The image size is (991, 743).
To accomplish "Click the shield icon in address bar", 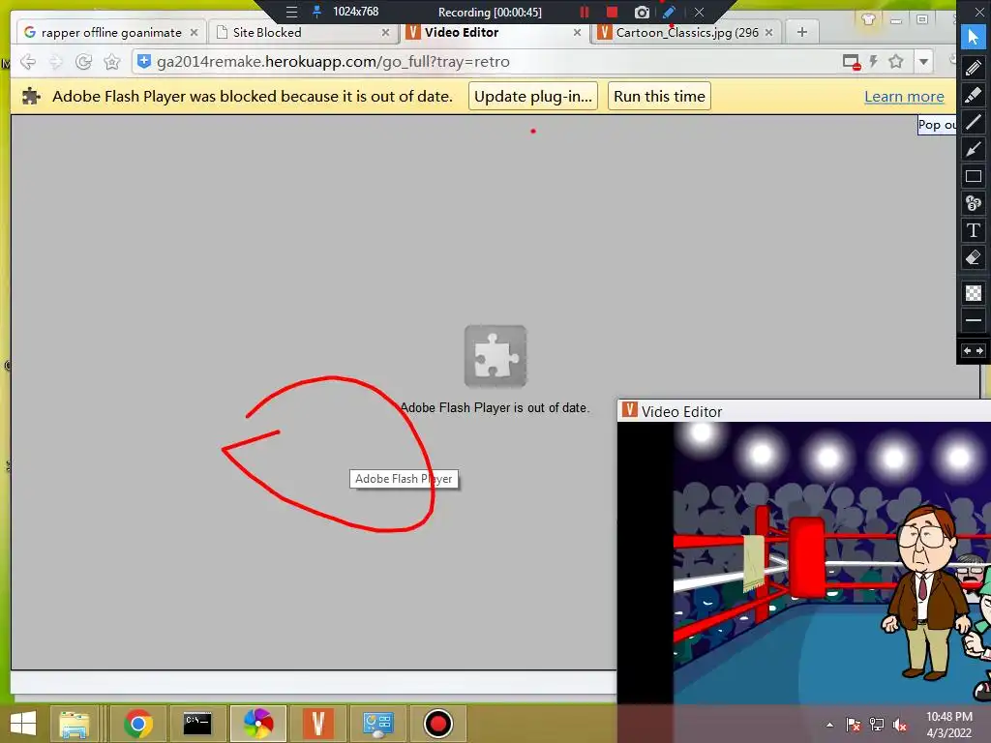I will [144, 61].
